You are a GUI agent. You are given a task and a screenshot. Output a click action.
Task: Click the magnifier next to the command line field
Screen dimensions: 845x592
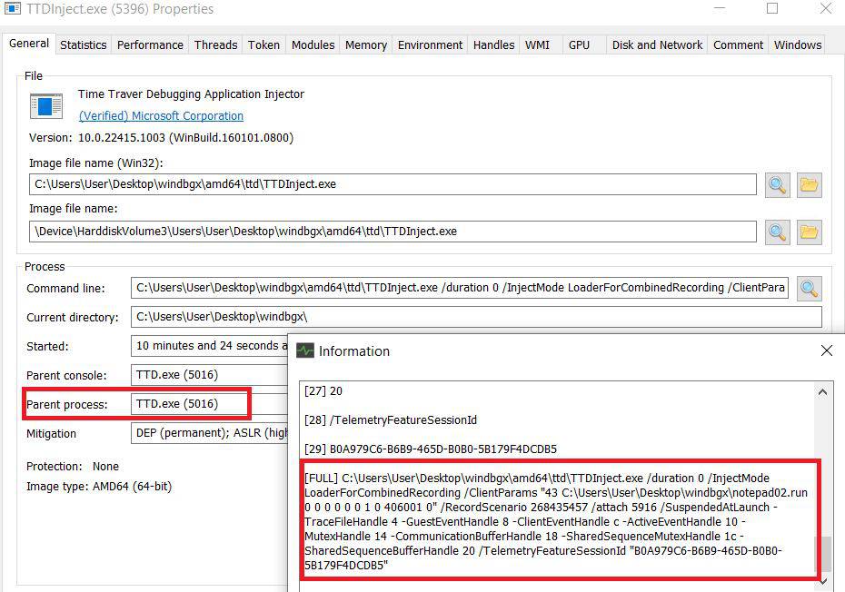(810, 288)
